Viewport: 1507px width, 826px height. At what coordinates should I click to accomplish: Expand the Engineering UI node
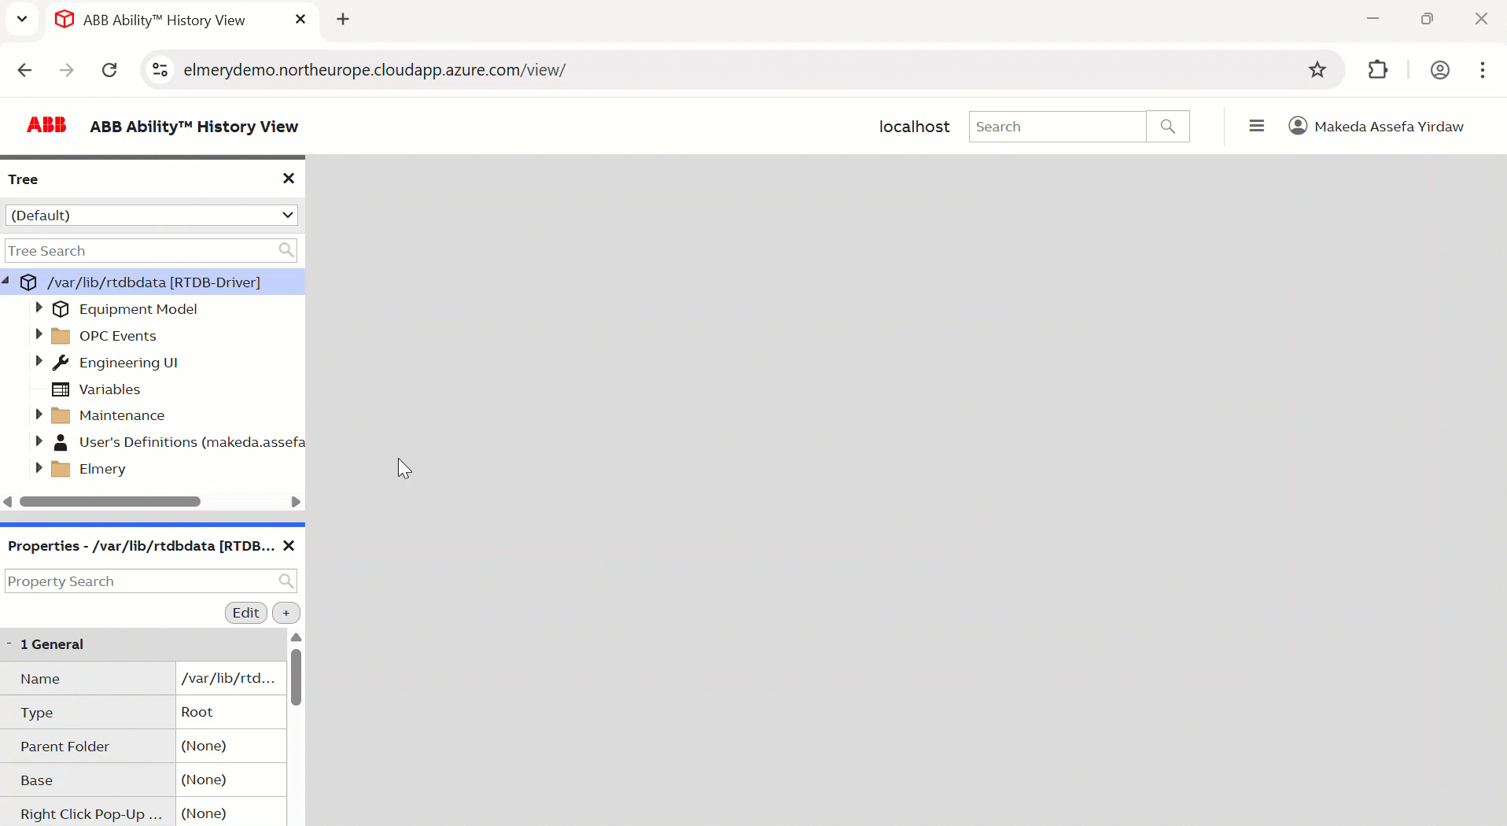39,361
